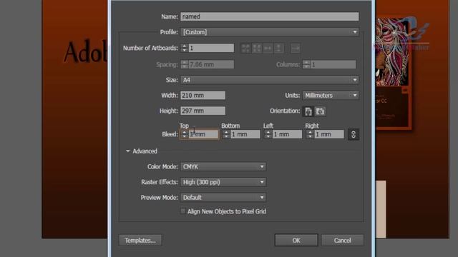Viewport: 458px width, 257px height.
Task: Choose Landscape orientation icon
Action: coord(320,111)
